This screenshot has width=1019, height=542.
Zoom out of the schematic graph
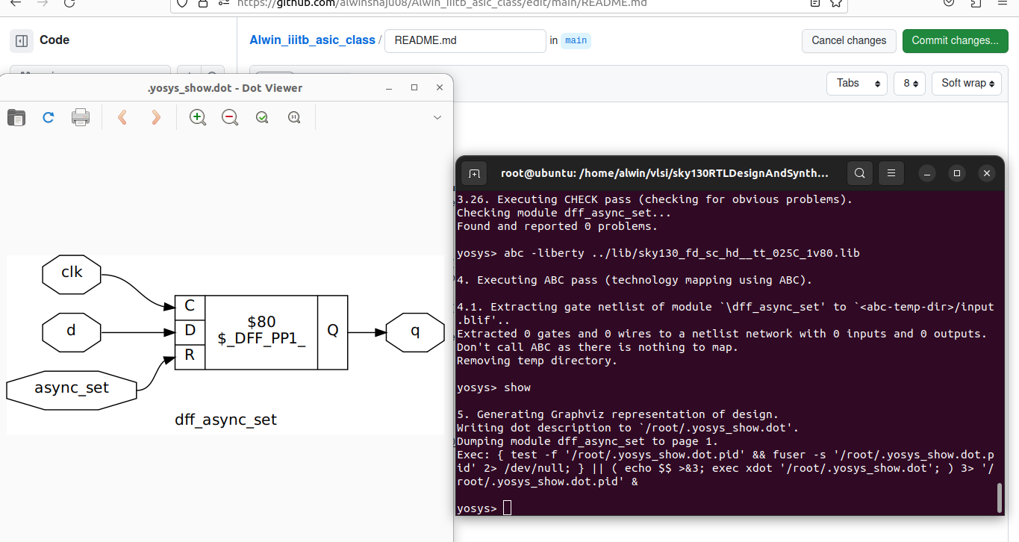229,117
